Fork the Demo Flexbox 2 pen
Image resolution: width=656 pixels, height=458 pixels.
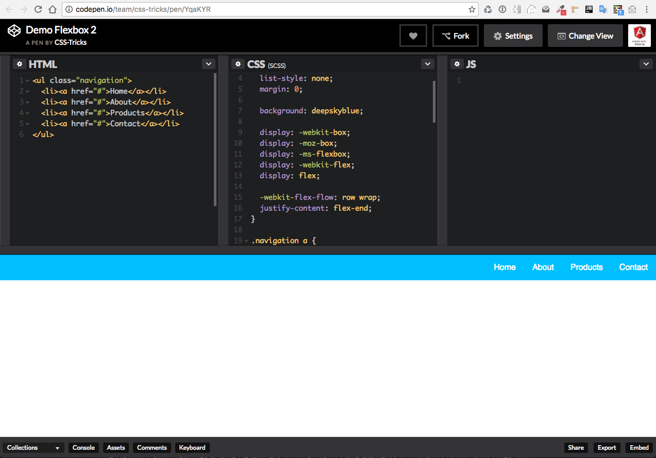[455, 35]
